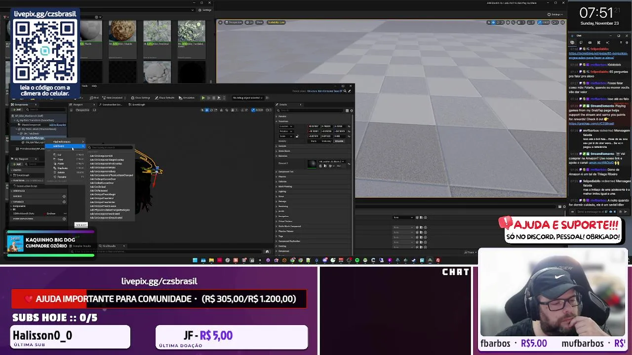
Task: Click Details panel search field
Action: [310, 110]
